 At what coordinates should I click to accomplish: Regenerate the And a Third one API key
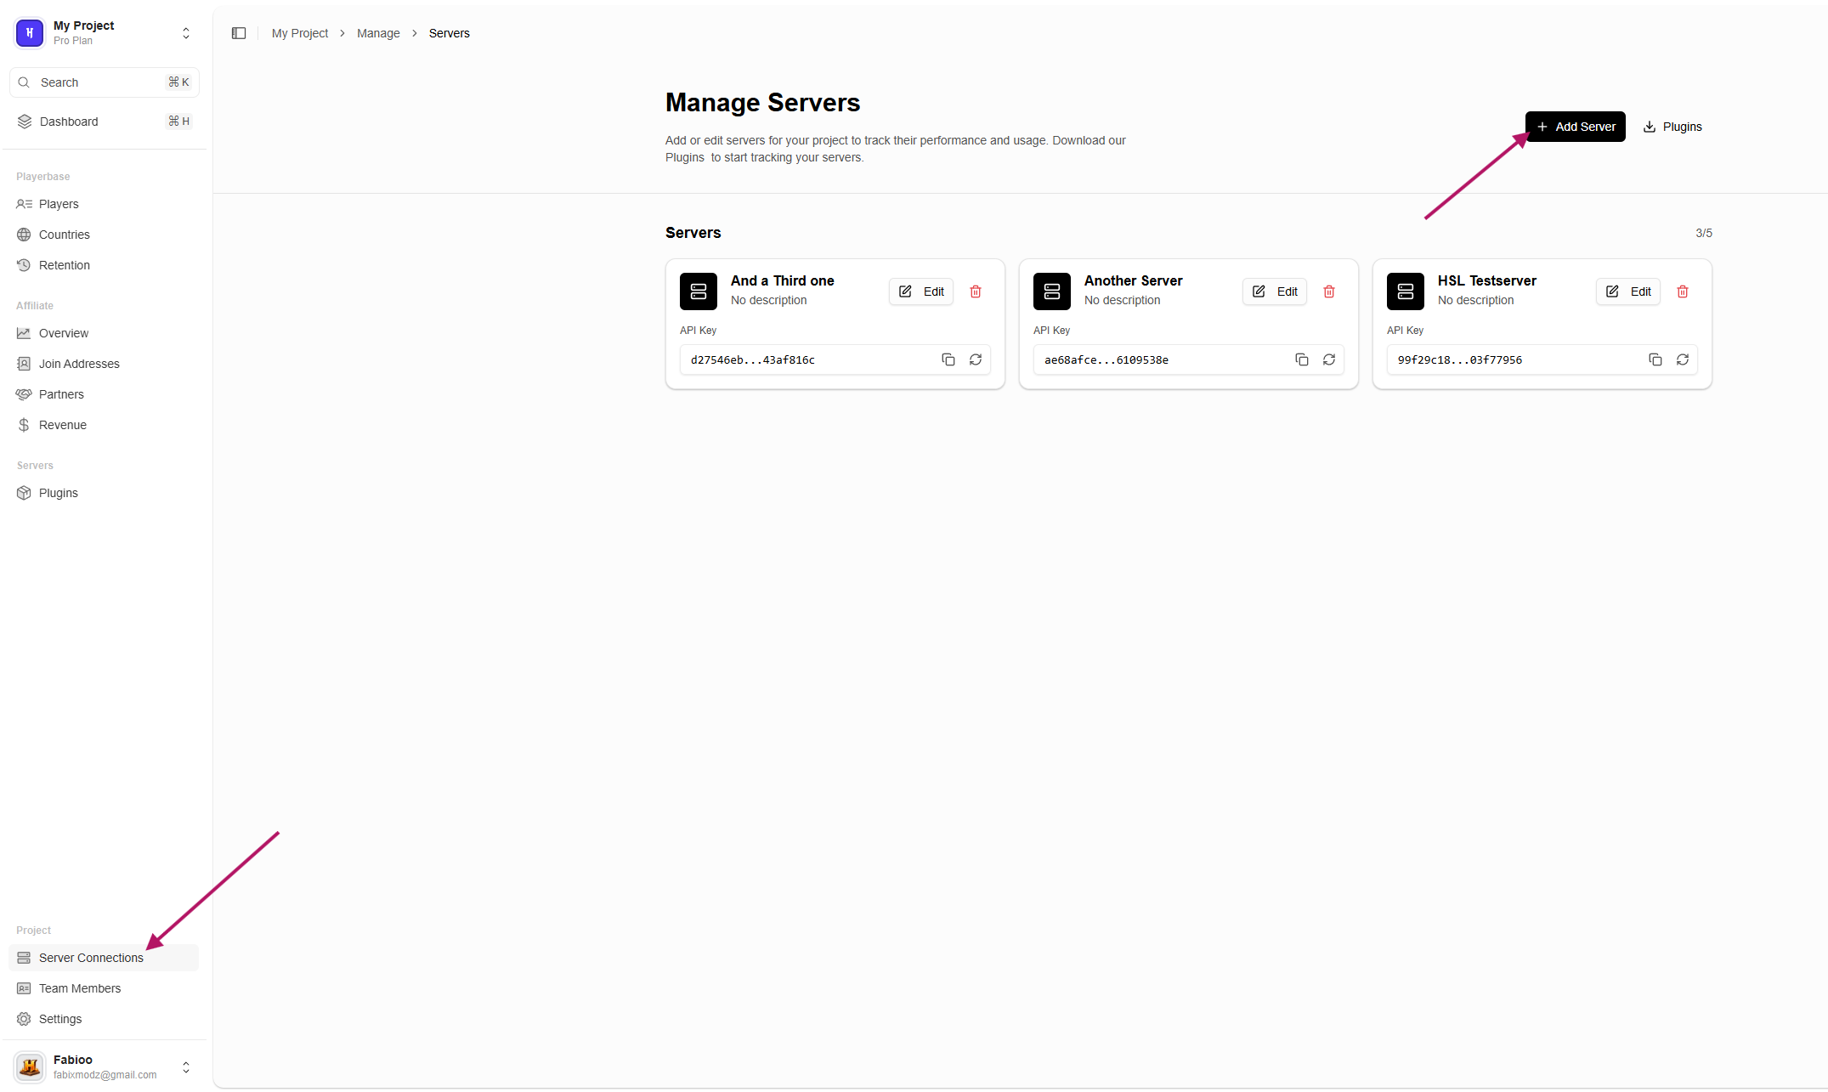(x=975, y=359)
